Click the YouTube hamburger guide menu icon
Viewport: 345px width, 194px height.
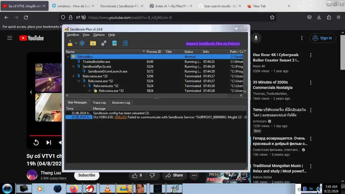10,38
